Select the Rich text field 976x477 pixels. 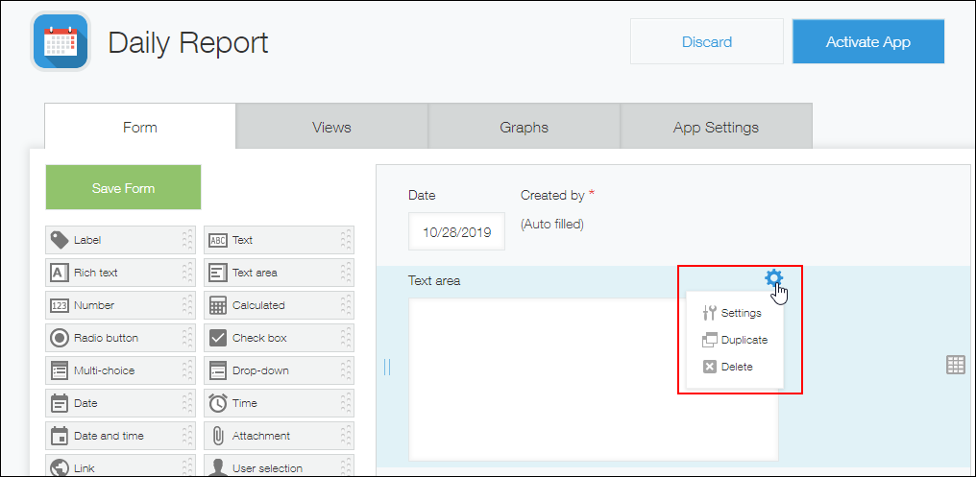pyautogui.click(x=120, y=273)
